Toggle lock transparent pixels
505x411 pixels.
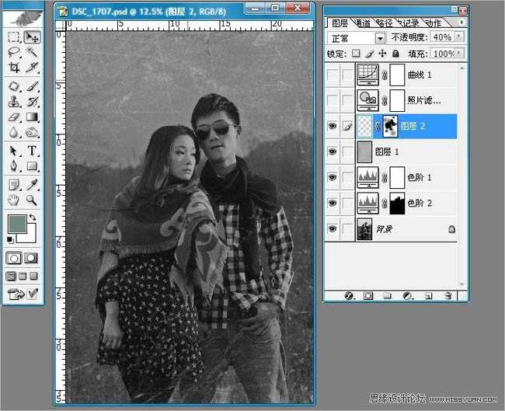tap(356, 53)
